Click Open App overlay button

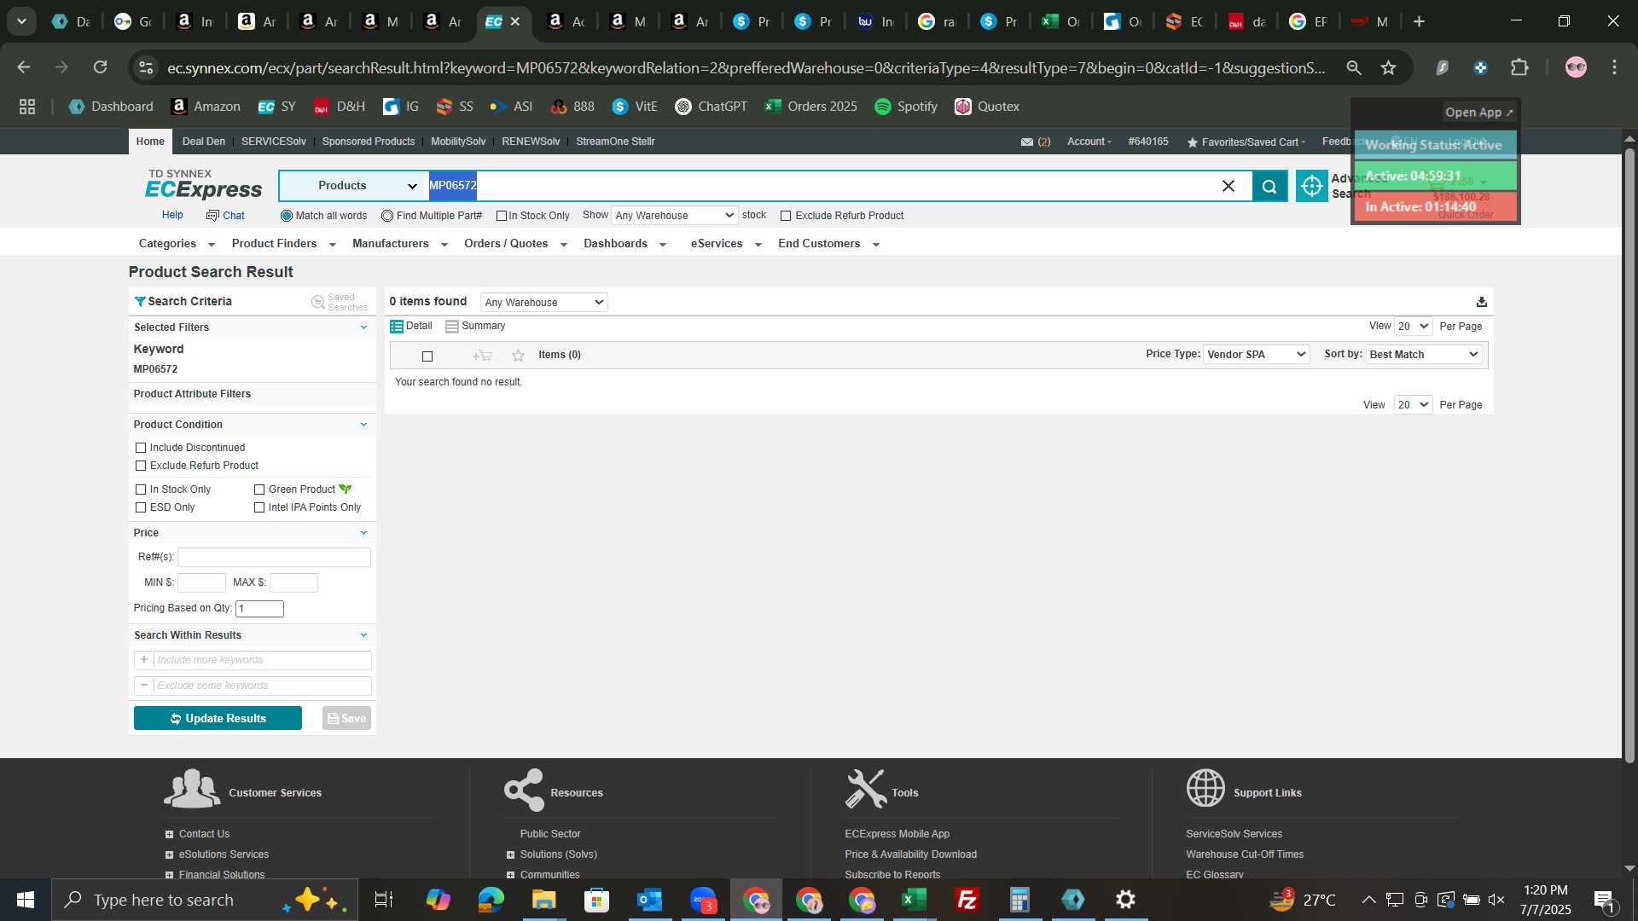(1479, 113)
